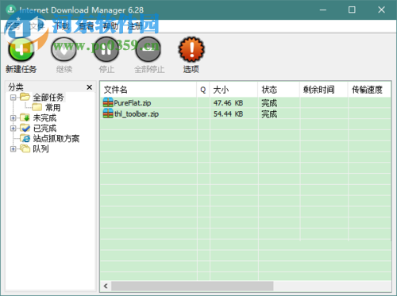Click the Q column header
The height and width of the screenshot is (296, 397).
(x=203, y=90)
